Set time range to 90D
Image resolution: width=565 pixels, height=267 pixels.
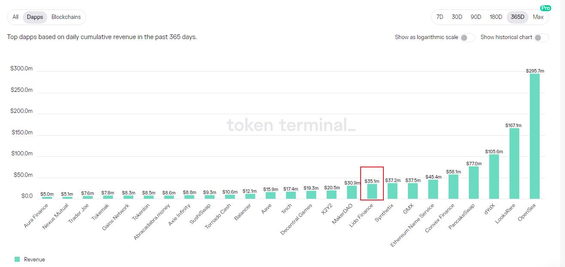coord(476,17)
